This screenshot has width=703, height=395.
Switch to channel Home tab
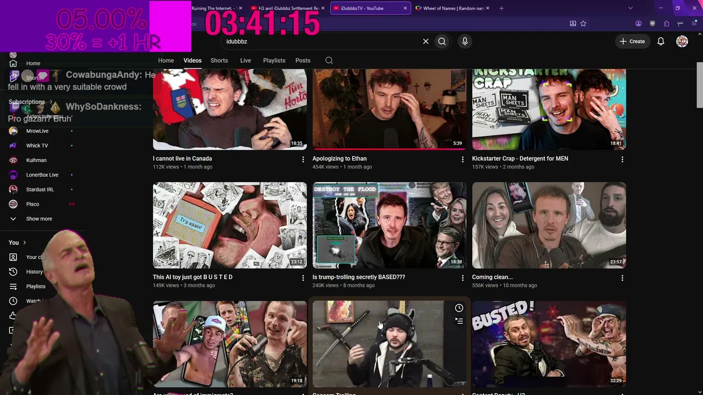[166, 60]
